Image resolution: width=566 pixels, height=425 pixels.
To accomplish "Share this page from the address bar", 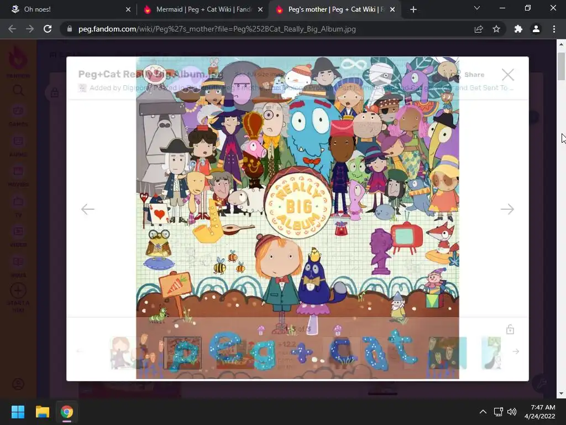I will [x=479, y=29].
